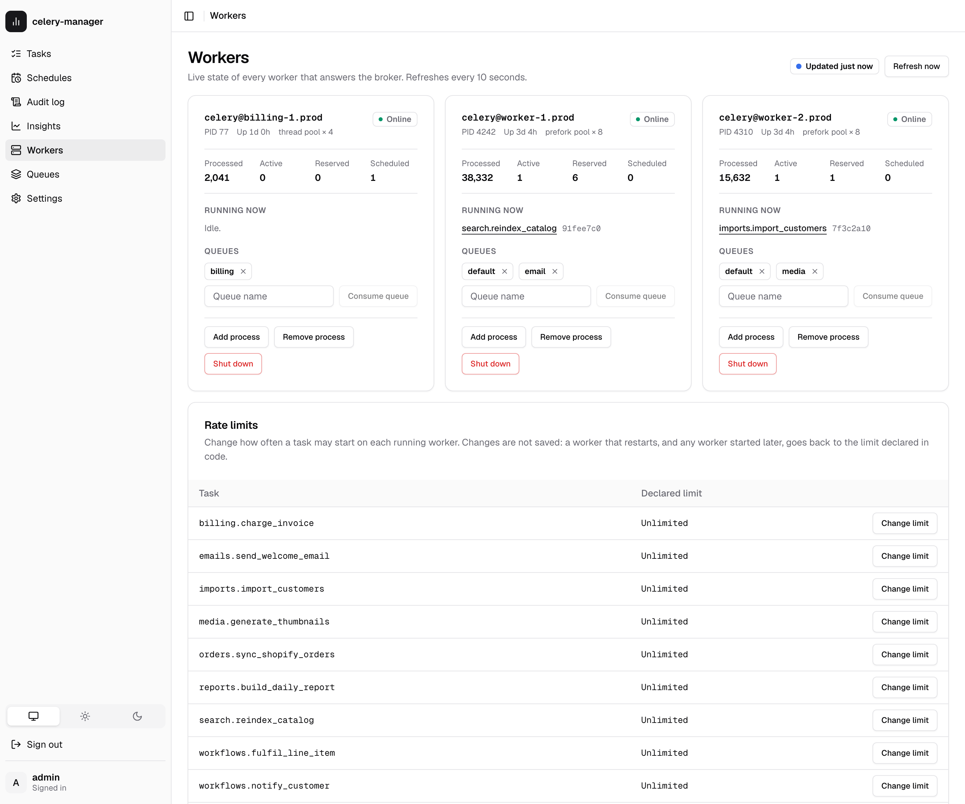Open Tasks in the sidebar
Image resolution: width=965 pixels, height=804 pixels.
pyautogui.click(x=85, y=54)
